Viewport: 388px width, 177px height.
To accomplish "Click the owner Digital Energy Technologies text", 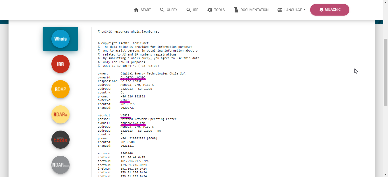I will [x=153, y=74].
